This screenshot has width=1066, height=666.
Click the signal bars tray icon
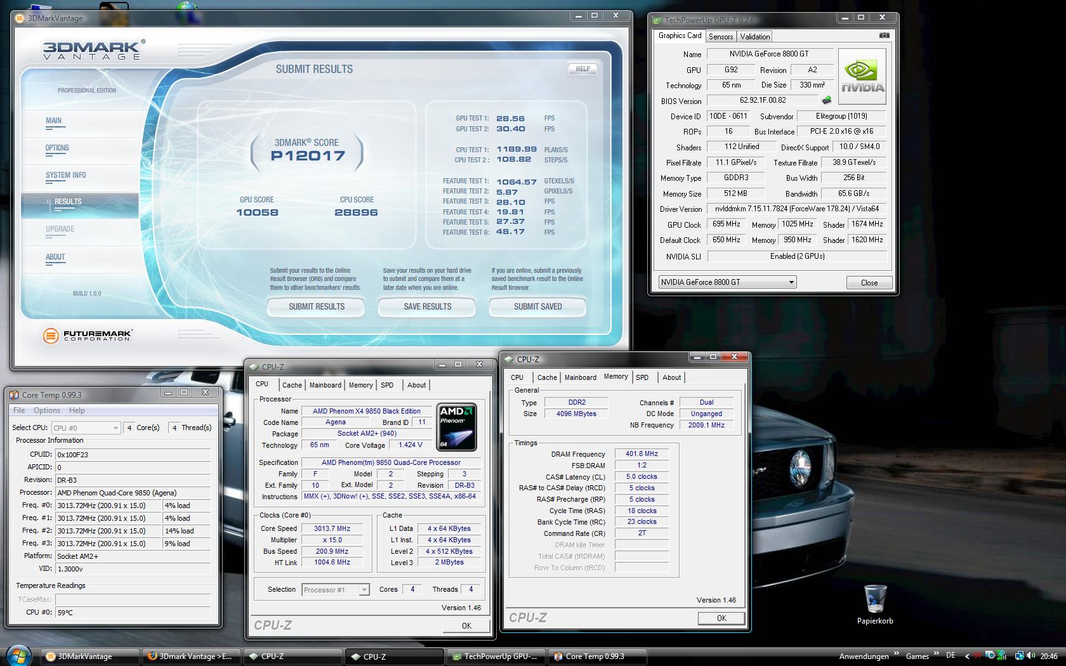(x=1003, y=656)
